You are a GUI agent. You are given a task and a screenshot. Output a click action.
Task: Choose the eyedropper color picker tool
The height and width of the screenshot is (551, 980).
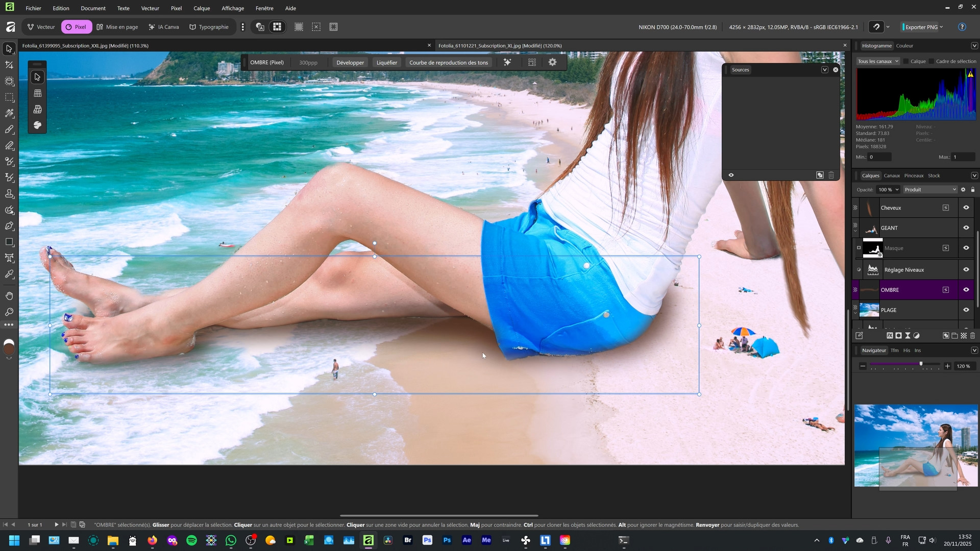tap(9, 274)
